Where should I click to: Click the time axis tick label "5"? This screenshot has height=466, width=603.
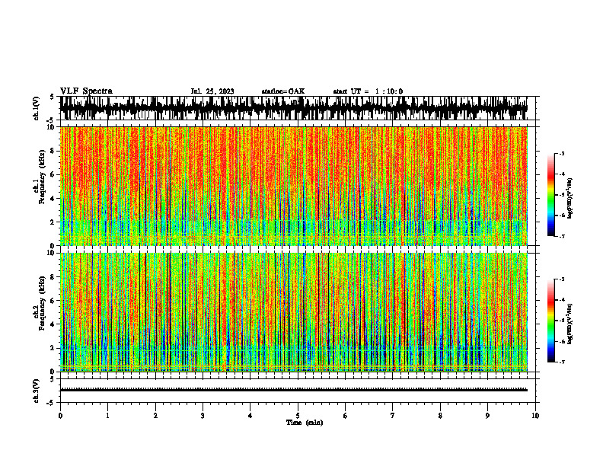click(x=298, y=416)
